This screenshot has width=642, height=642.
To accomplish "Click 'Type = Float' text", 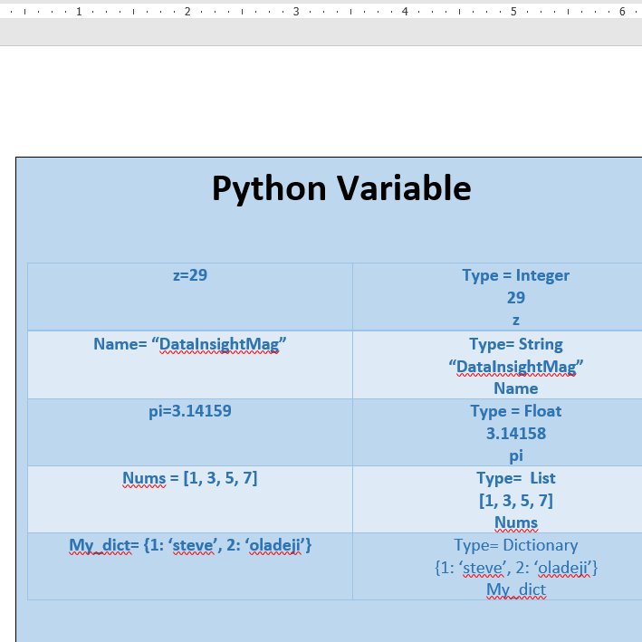I will (x=516, y=411).
